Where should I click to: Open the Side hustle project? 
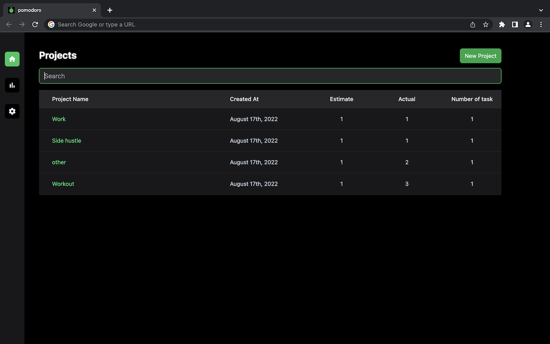click(67, 141)
